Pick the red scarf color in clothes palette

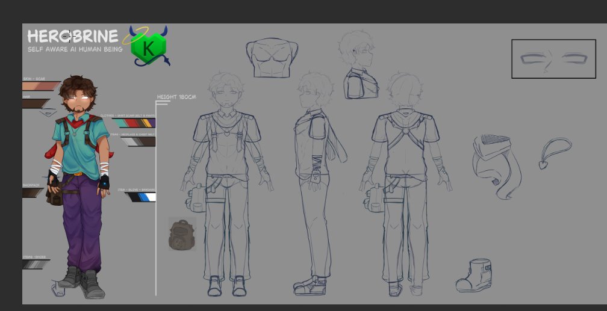click(x=132, y=123)
